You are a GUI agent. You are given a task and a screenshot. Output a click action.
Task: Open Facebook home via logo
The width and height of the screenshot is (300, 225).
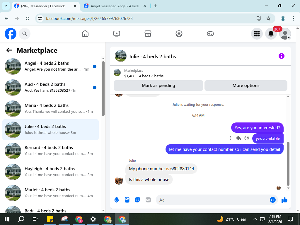point(11,34)
